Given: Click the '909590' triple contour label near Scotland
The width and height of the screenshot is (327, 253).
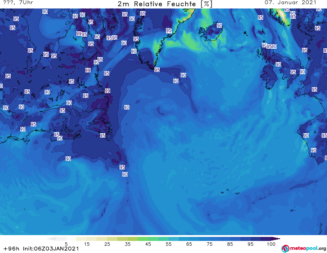Looking at the screenshot, I should click(269, 46).
